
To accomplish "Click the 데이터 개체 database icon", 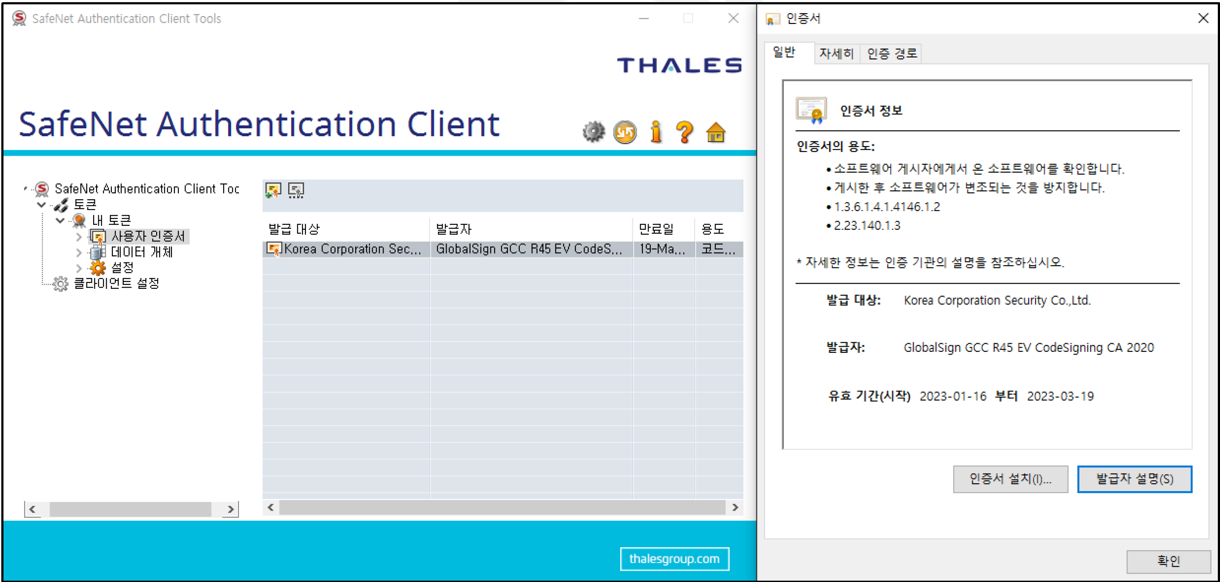I will click(x=98, y=252).
